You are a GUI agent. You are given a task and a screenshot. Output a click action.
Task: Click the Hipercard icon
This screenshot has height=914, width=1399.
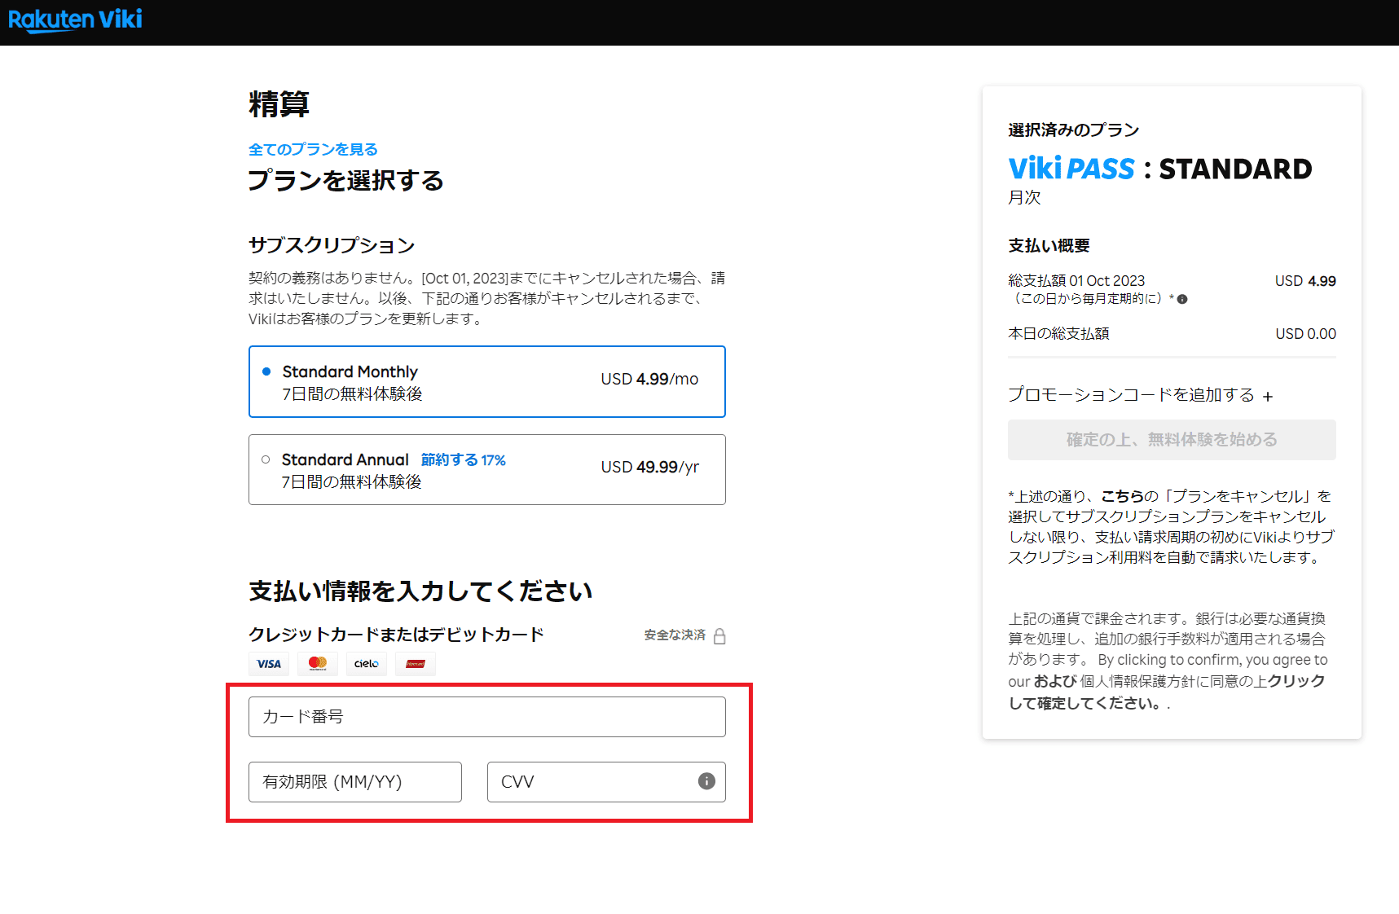(416, 664)
